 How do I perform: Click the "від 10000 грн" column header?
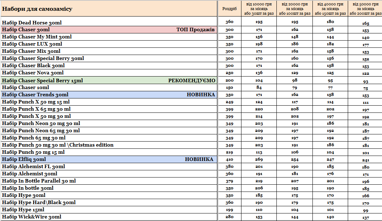point(259,9)
